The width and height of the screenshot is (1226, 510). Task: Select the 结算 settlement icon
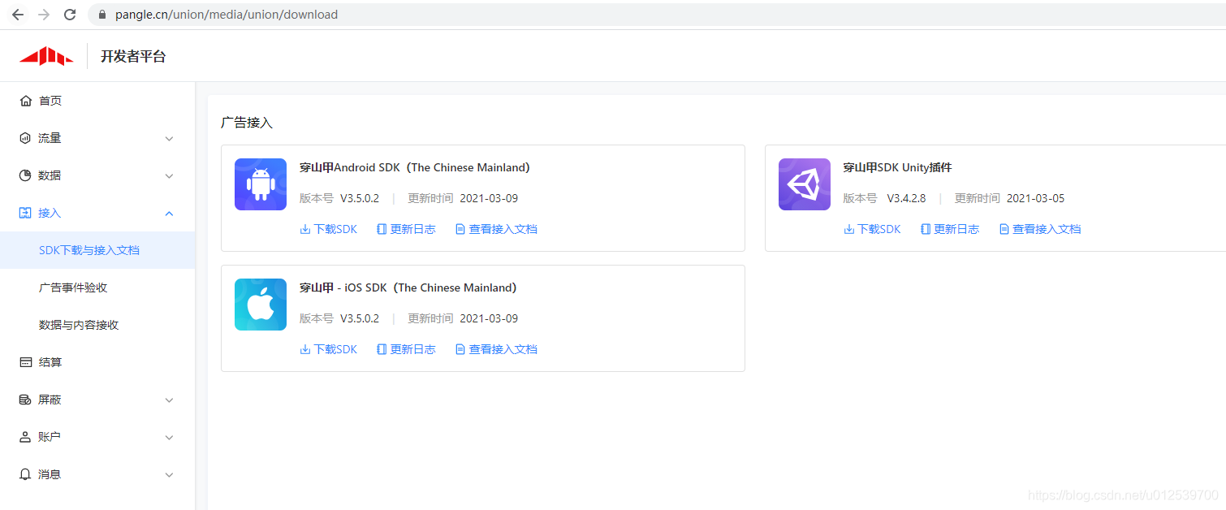pos(25,361)
